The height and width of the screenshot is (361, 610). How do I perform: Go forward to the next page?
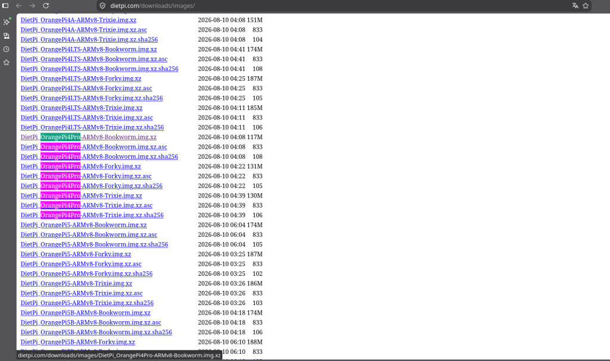32,6
